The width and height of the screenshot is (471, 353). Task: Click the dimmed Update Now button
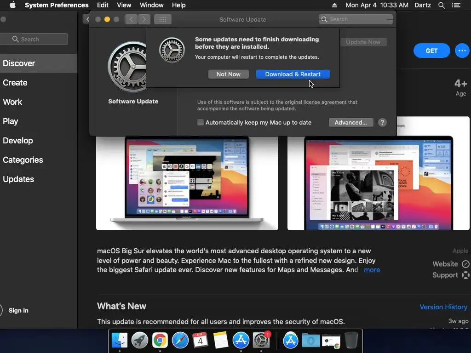click(363, 42)
